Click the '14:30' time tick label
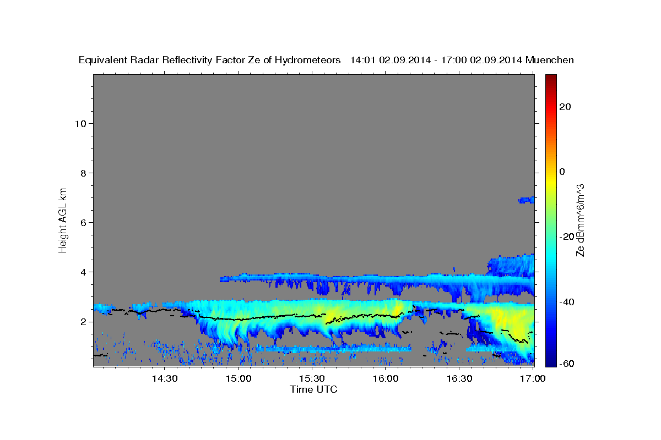The image size is (661, 440). click(165, 379)
